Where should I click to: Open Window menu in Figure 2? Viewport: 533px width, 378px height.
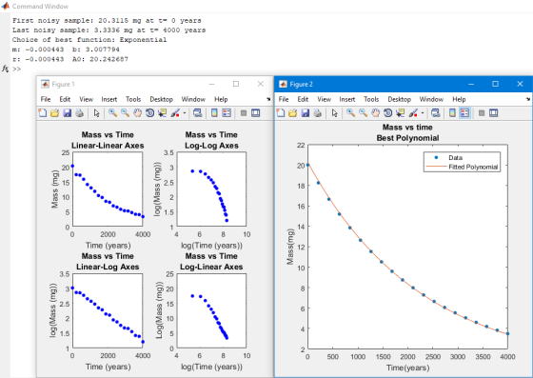pos(431,99)
